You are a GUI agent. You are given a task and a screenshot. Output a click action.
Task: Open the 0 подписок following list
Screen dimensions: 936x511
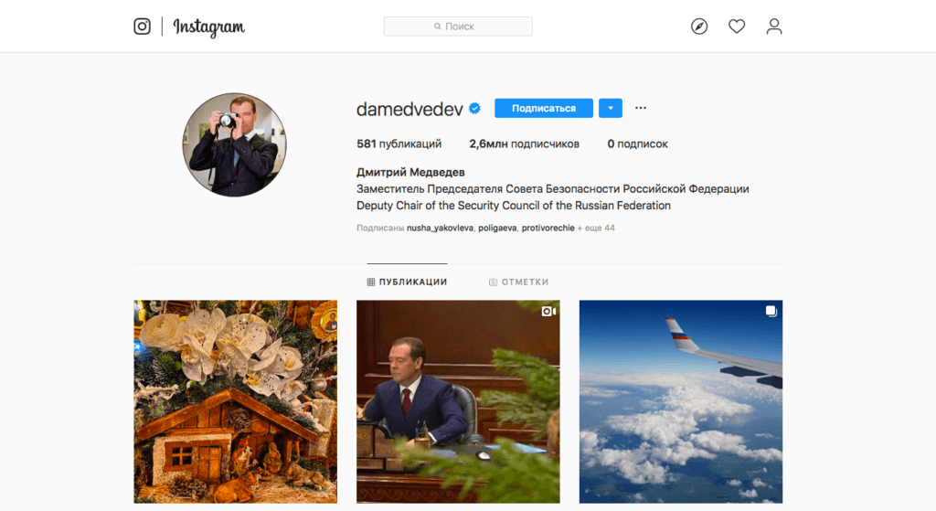[637, 144]
